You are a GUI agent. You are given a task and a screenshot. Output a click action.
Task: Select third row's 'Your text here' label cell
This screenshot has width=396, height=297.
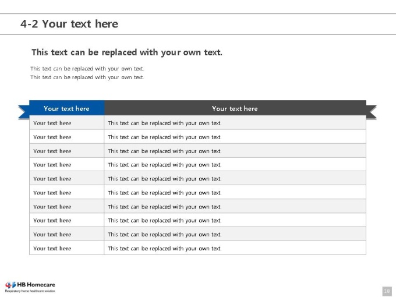tap(66, 151)
